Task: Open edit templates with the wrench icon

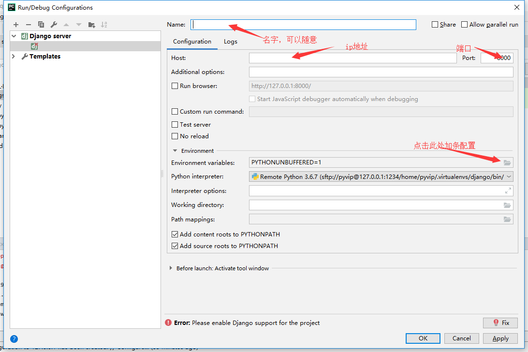Action: click(x=54, y=24)
